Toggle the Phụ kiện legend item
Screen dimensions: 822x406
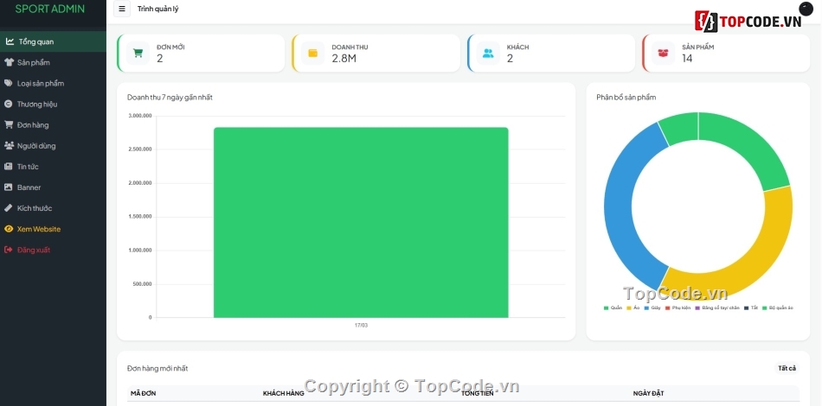678,308
